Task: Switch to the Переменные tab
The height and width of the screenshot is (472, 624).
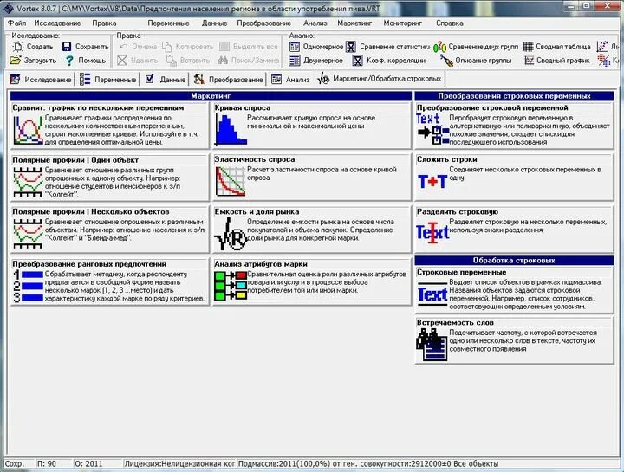Action: [107, 79]
